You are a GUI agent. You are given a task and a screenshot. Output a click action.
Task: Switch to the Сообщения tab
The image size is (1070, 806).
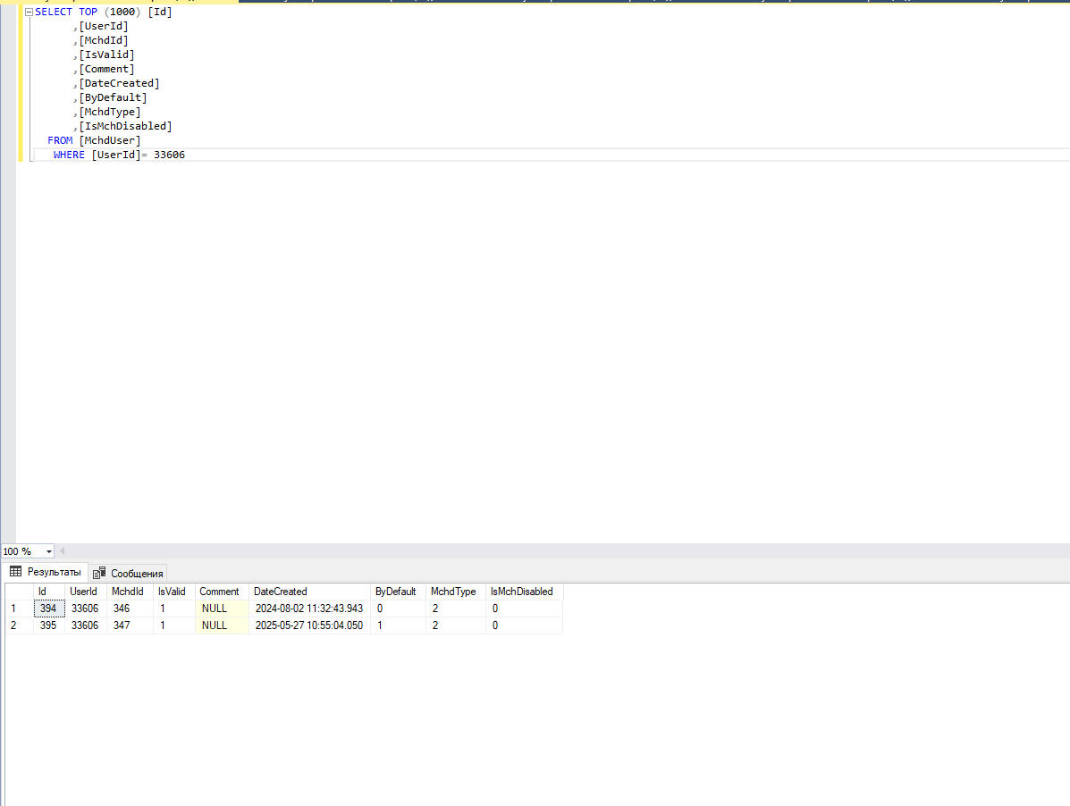(129, 573)
